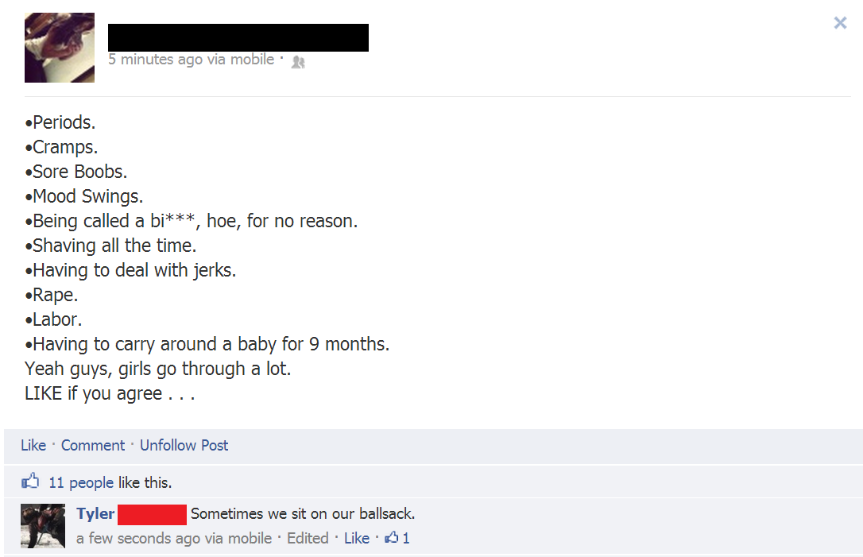Click the Comment link under the post
The image size is (863, 557).
click(x=93, y=445)
